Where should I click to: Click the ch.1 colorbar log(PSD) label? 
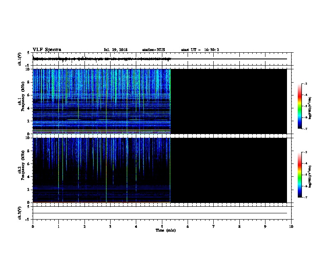click(x=310, y=108)
